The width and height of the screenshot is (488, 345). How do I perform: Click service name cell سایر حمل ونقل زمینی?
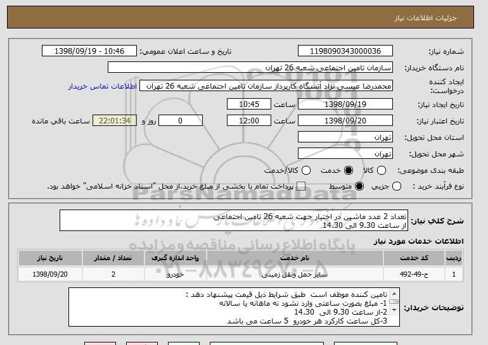pyautogui.click(x=295, y=274)
